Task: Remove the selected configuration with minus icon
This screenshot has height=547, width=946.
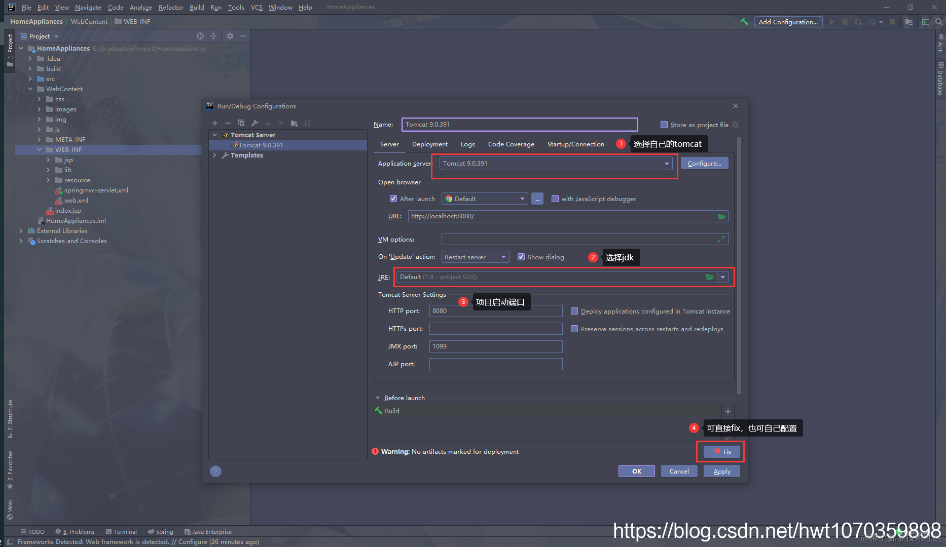Action: (x=228, y=123)
